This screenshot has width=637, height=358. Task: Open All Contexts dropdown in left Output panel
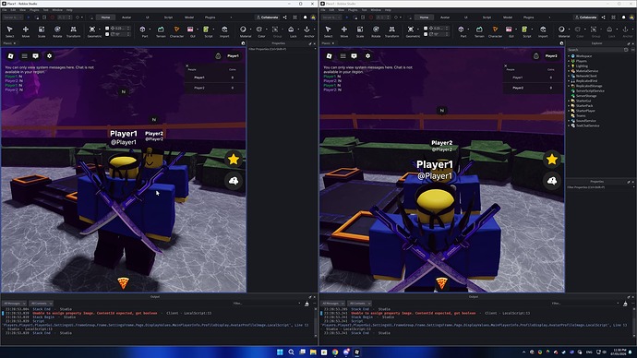click(41, 304)
